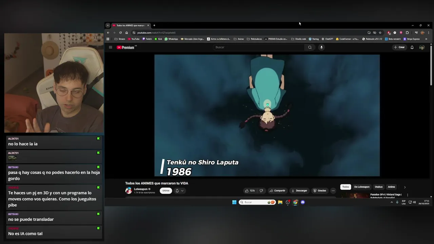Select the De Lolweapon filter chip
The height and width of the screenshot is (244, 434).
pyautogui.click(x=362, y=187)
